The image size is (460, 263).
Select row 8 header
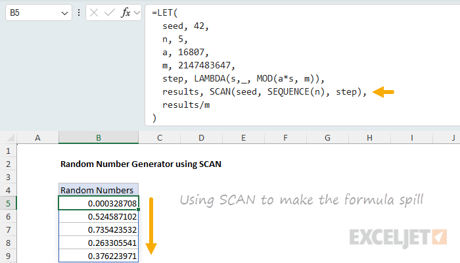pos(8,243)
